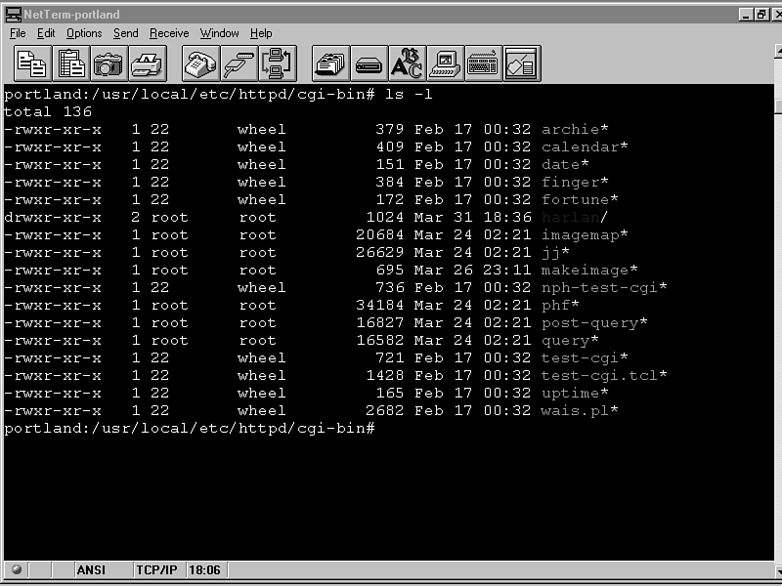Click the camera screen capture icon
The width and height of the screenshot is (782, 586).
(109, 63)
